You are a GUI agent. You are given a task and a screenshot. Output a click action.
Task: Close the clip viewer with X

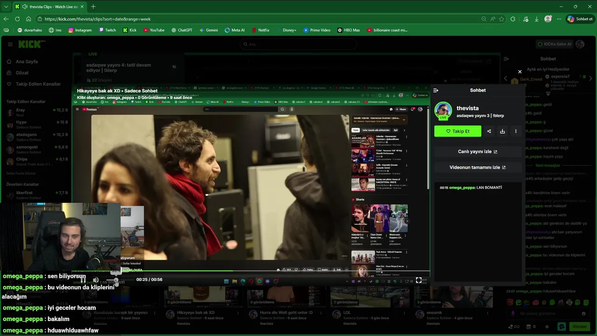520,72
